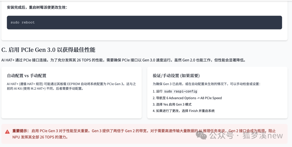Image resolution: width=292 pixels, height=147 pixels.
Task: Click the word "运行" in step 1
Action: click(159, 91)
